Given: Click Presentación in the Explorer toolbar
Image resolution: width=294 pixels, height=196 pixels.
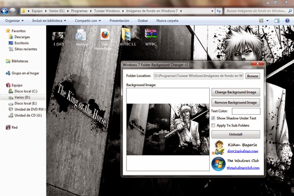Looking at the screenshot, I should point(119,21).
